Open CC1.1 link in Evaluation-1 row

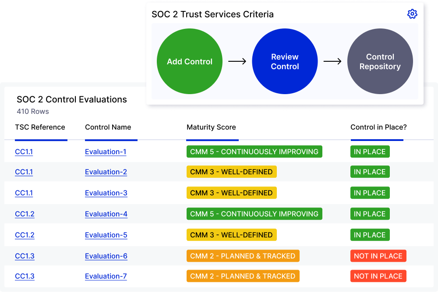tap(24, 152)
